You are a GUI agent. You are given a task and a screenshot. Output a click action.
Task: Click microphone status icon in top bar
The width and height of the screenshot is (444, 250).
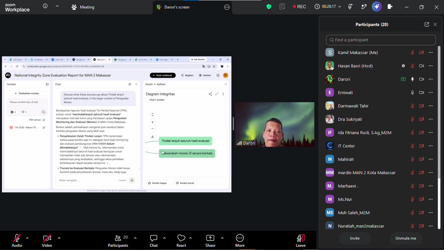[350, 7]
